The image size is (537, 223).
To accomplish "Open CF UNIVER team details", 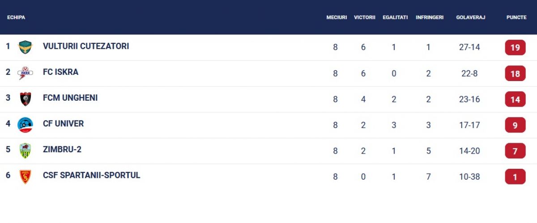I will tap(63, 124).
